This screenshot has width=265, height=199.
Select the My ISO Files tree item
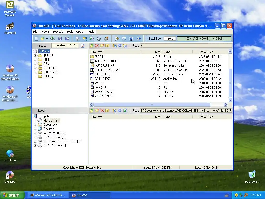[51, 120]
